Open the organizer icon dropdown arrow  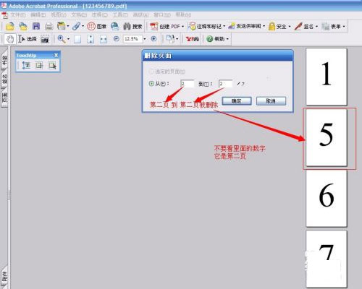68,26
